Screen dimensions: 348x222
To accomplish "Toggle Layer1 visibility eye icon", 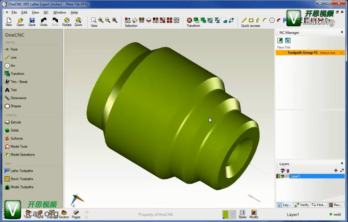I will click(x=283, y=176).
